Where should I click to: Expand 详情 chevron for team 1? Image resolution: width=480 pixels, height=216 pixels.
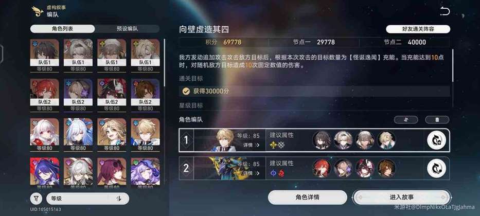pyautogui.click(x=252, y=145)
